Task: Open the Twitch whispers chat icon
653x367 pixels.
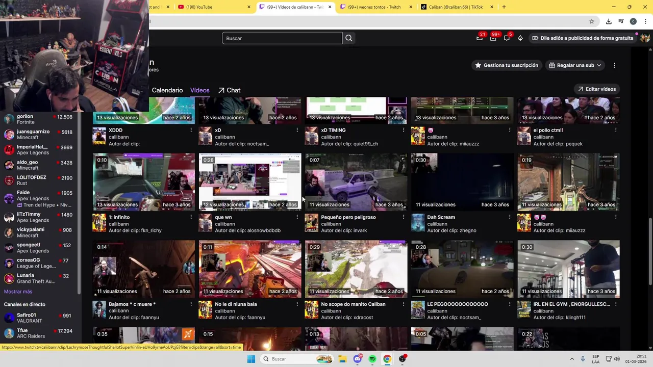Action: pyautogui.click(x=507, y=38)
